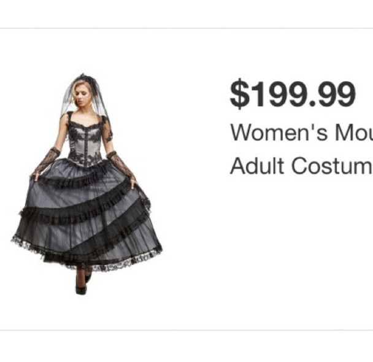
Task: Select the Adult Costum… title line
Action: 302,166
